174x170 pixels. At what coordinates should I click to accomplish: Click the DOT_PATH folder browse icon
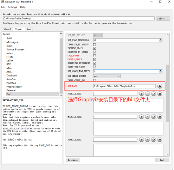coord(160,86)
